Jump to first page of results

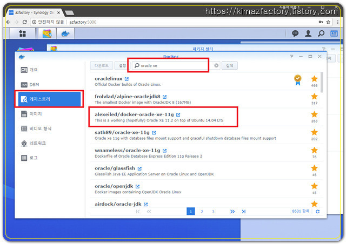pos(138,212)
